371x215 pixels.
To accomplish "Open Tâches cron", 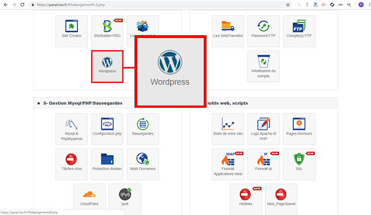I will (x=72, y=164).
